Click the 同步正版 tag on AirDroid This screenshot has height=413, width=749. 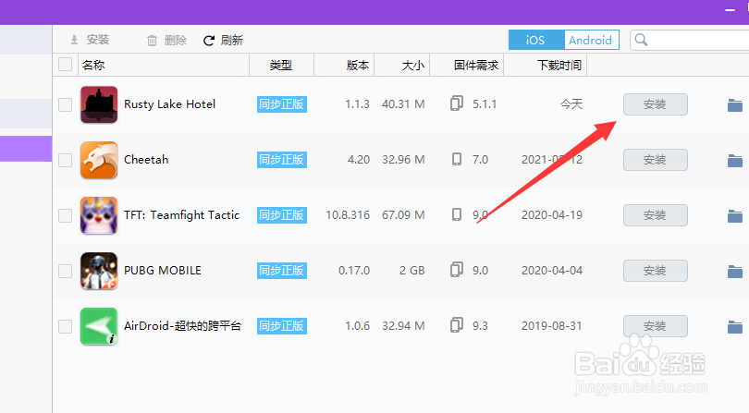coord(282,325)
